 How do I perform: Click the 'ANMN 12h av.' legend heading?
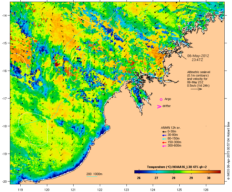pos(171,128)
